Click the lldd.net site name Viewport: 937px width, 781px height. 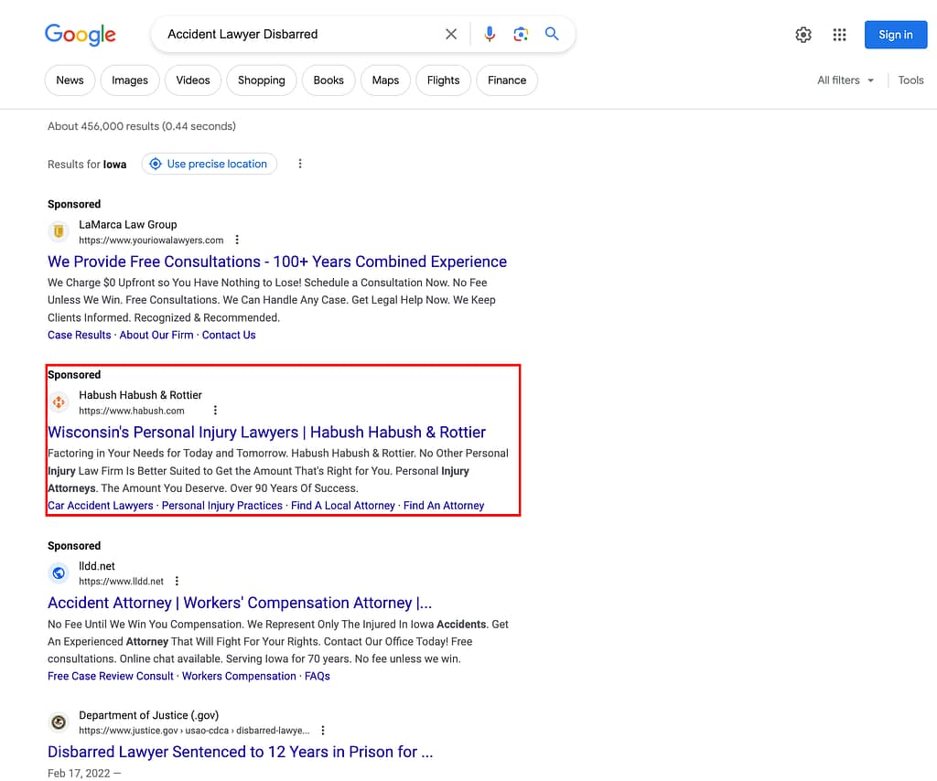click(x=97, y=566)
